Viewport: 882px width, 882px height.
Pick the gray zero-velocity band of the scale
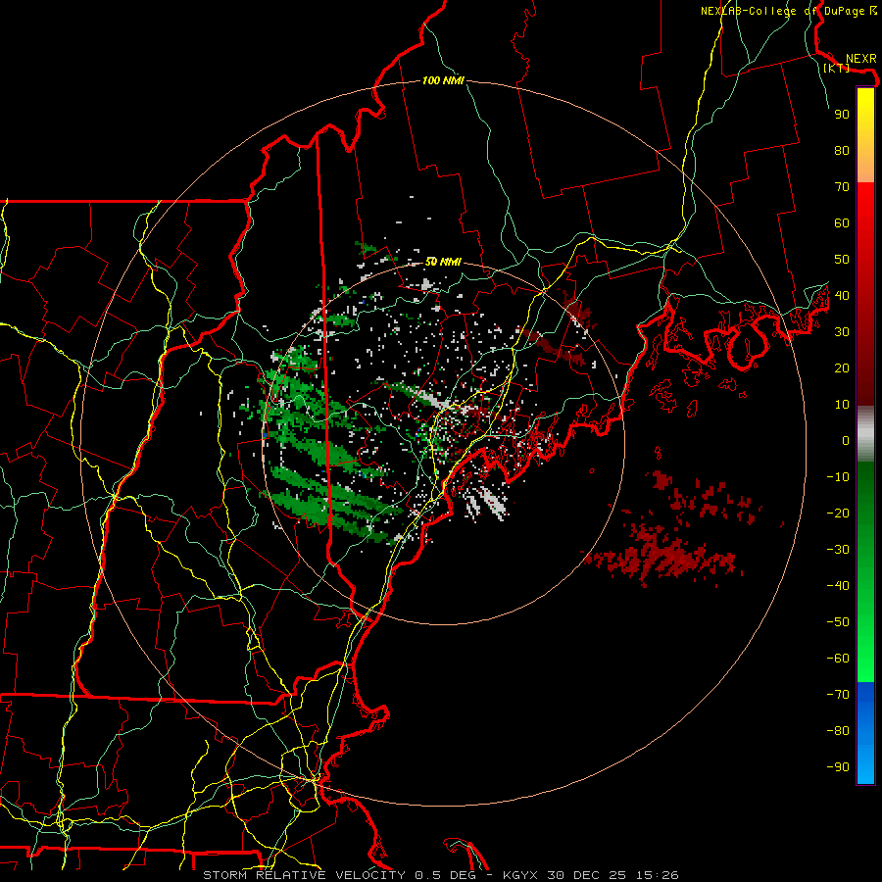865,434
